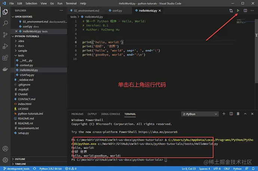
Task: Split the editor to the right
Action: point(245,10)
